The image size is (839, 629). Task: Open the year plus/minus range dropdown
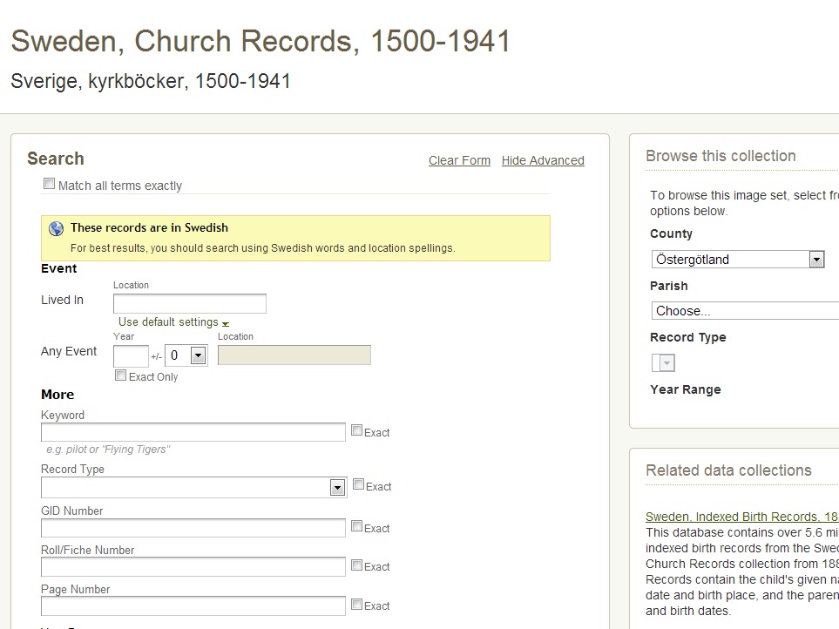click(x=197, y=355)
